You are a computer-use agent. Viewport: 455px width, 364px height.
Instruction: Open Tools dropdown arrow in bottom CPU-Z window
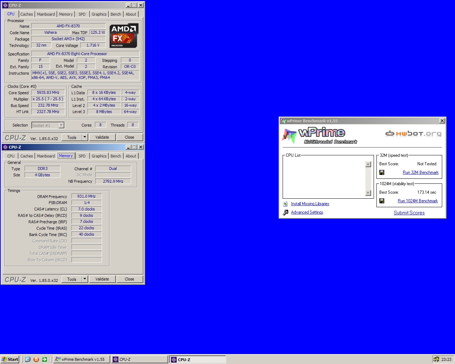85,279
